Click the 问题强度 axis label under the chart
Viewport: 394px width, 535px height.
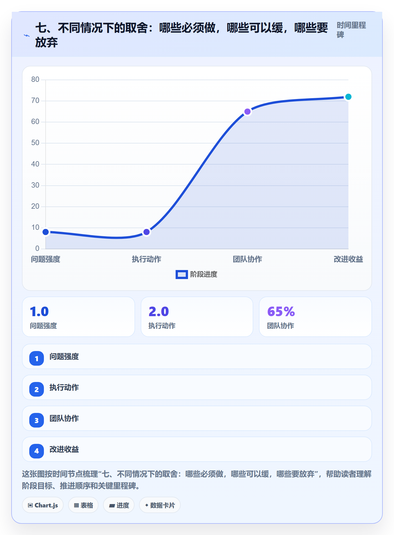click(46, 259)
